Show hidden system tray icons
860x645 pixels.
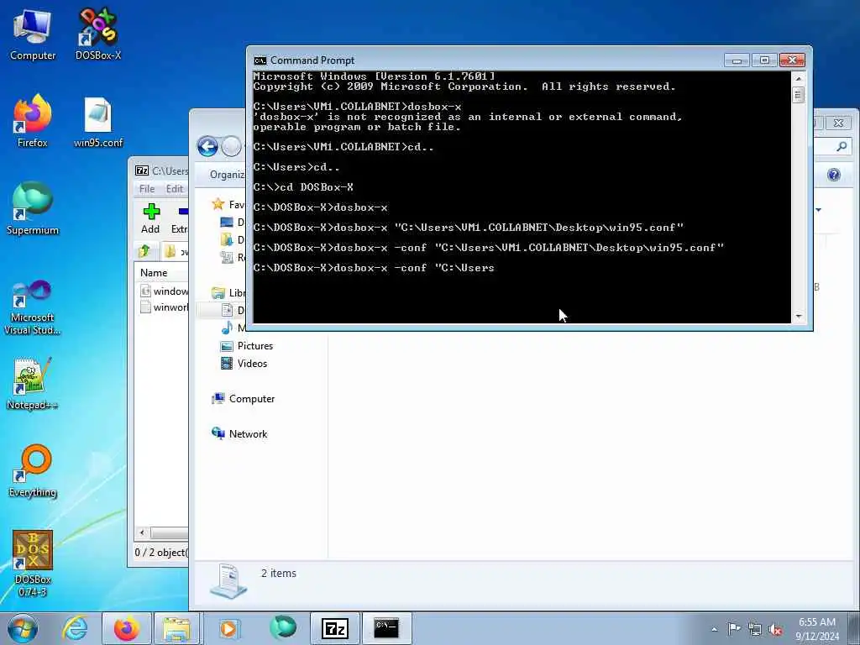pyautogui.click(x=714, y=629)
